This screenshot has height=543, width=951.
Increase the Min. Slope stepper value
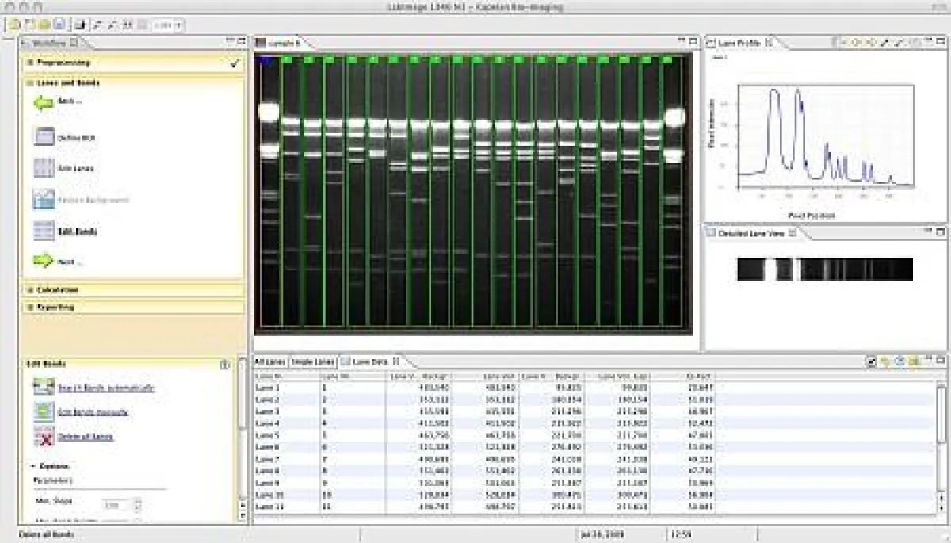click(x=138, y=500)
